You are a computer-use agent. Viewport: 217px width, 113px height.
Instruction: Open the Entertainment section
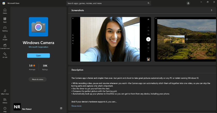(5, 47)
